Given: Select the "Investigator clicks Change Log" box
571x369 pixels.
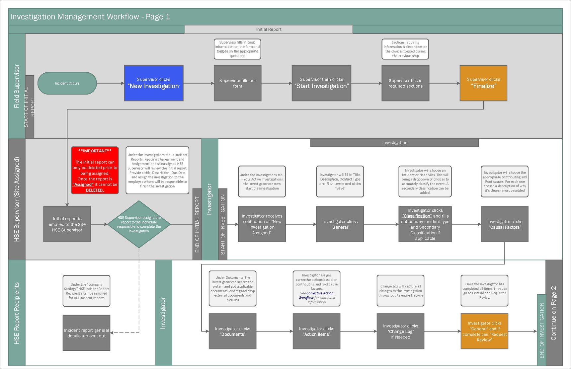Looking at the screenshot, I should point(400,331).
